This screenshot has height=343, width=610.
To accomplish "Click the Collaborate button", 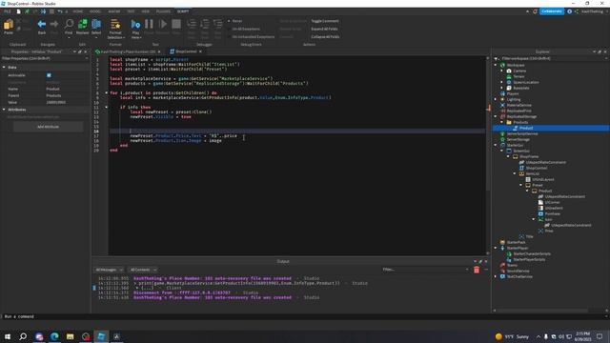I will pyautogui.click(x=552, y=11).
